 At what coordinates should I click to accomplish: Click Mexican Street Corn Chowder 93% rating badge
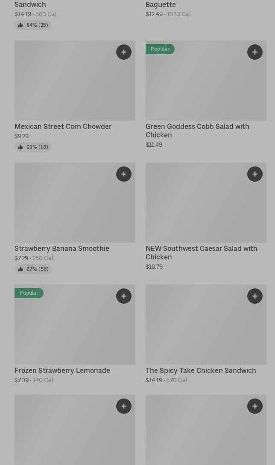click(33, 147)
